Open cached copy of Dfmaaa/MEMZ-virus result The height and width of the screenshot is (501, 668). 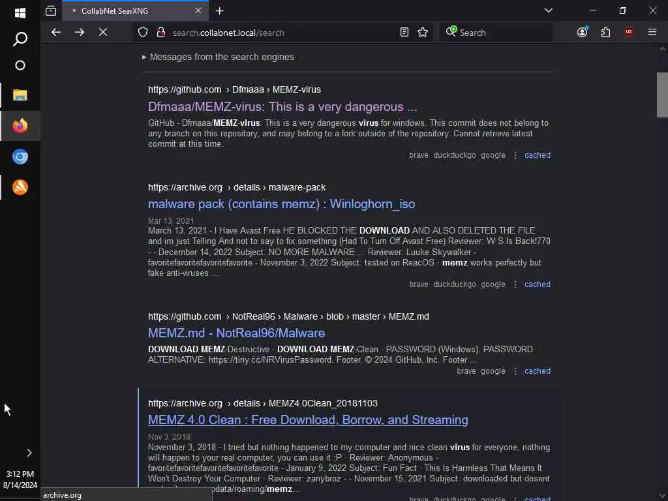tap(538, 155)
